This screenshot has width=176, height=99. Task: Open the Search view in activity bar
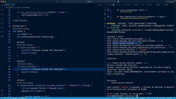point(2,10)
